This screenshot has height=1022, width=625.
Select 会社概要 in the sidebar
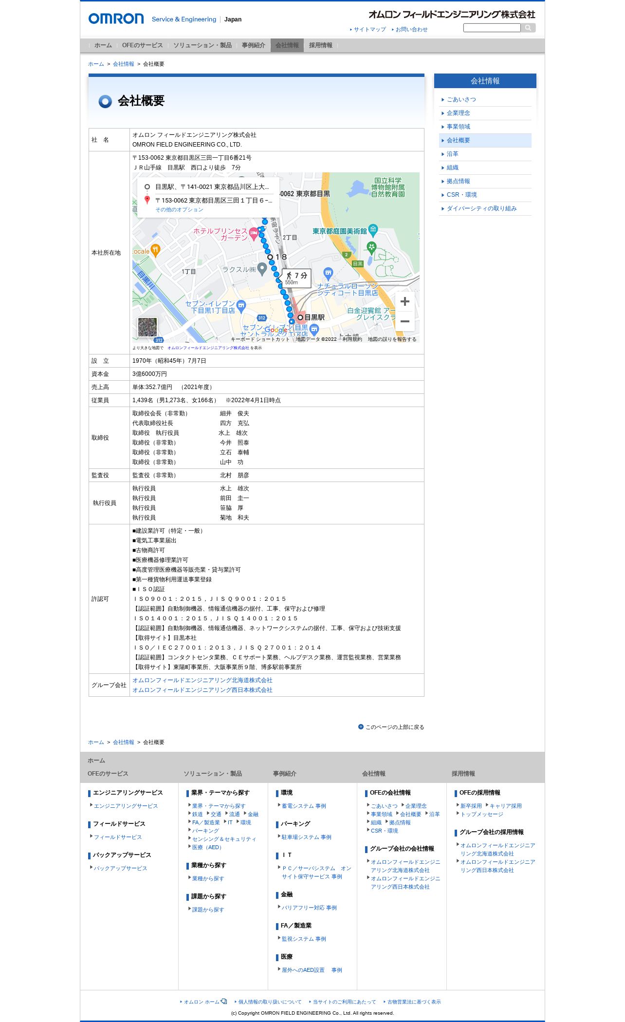point(485,140)
